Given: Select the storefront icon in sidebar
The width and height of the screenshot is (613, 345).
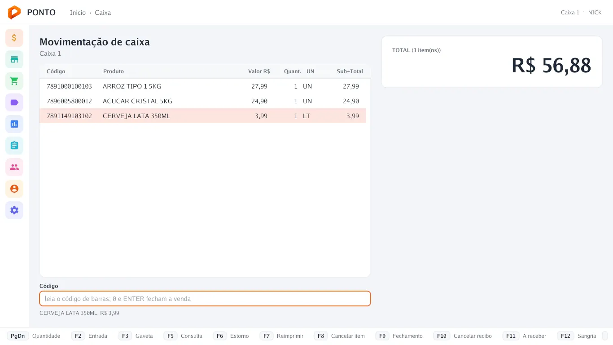Looking at the screenshot, I should 14,59.
